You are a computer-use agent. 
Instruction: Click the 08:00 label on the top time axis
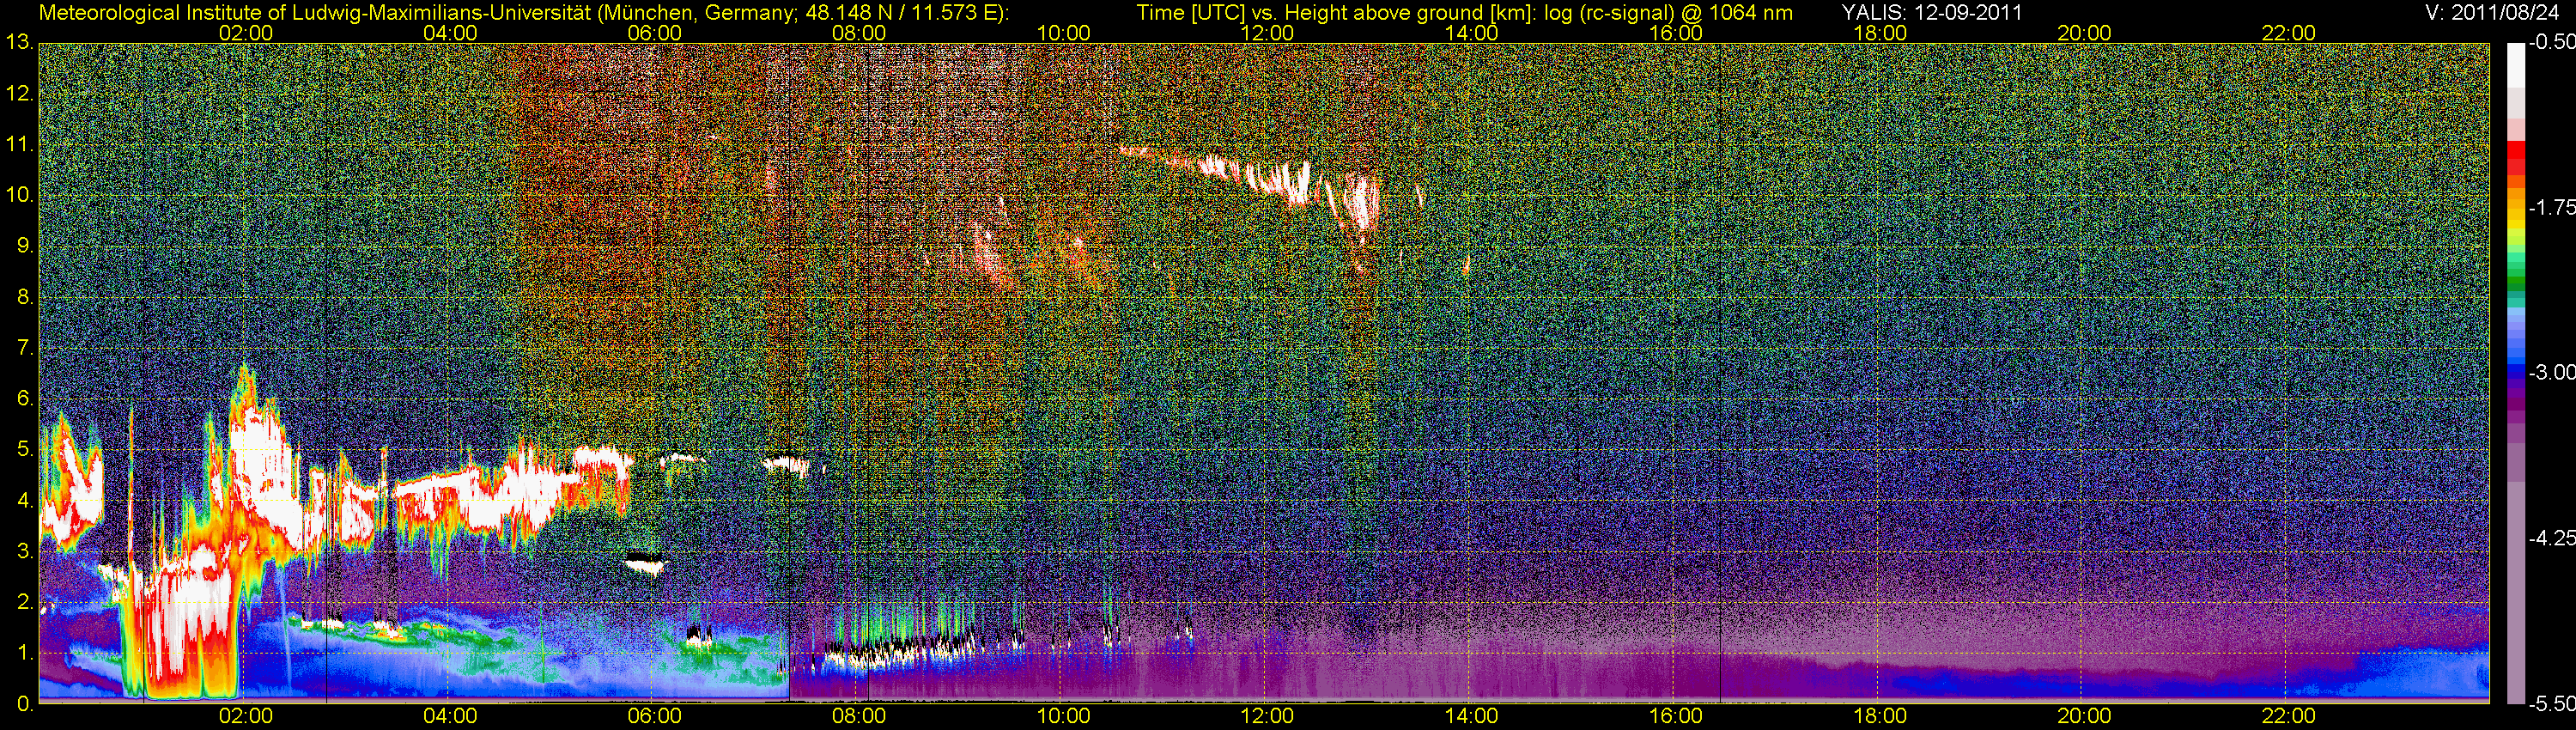coord(859,33)
